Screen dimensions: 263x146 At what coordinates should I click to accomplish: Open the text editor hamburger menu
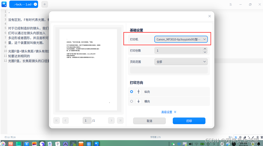[x=231, y=4]
